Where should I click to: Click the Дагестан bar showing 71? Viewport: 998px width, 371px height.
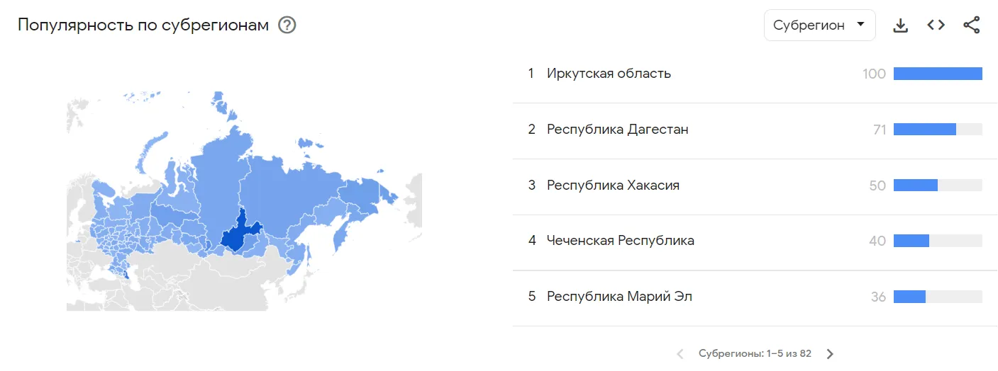coord(924,130)
